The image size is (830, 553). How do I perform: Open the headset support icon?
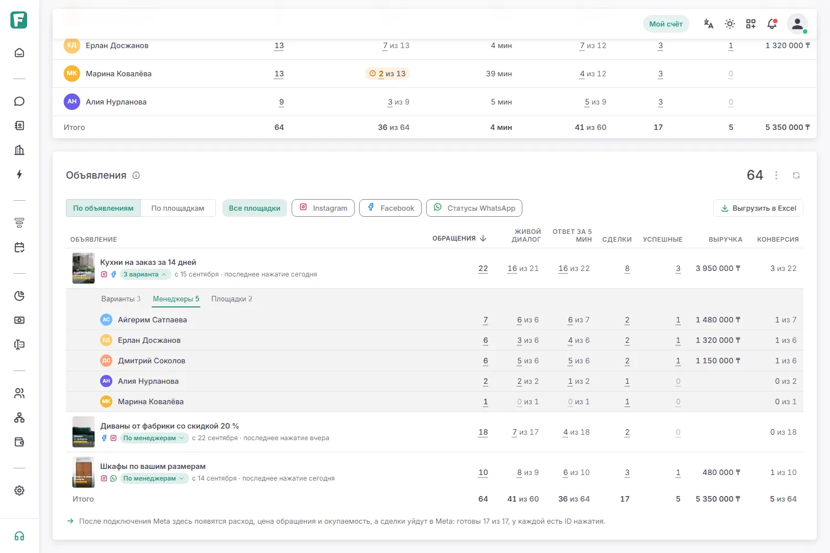point(19,536)
